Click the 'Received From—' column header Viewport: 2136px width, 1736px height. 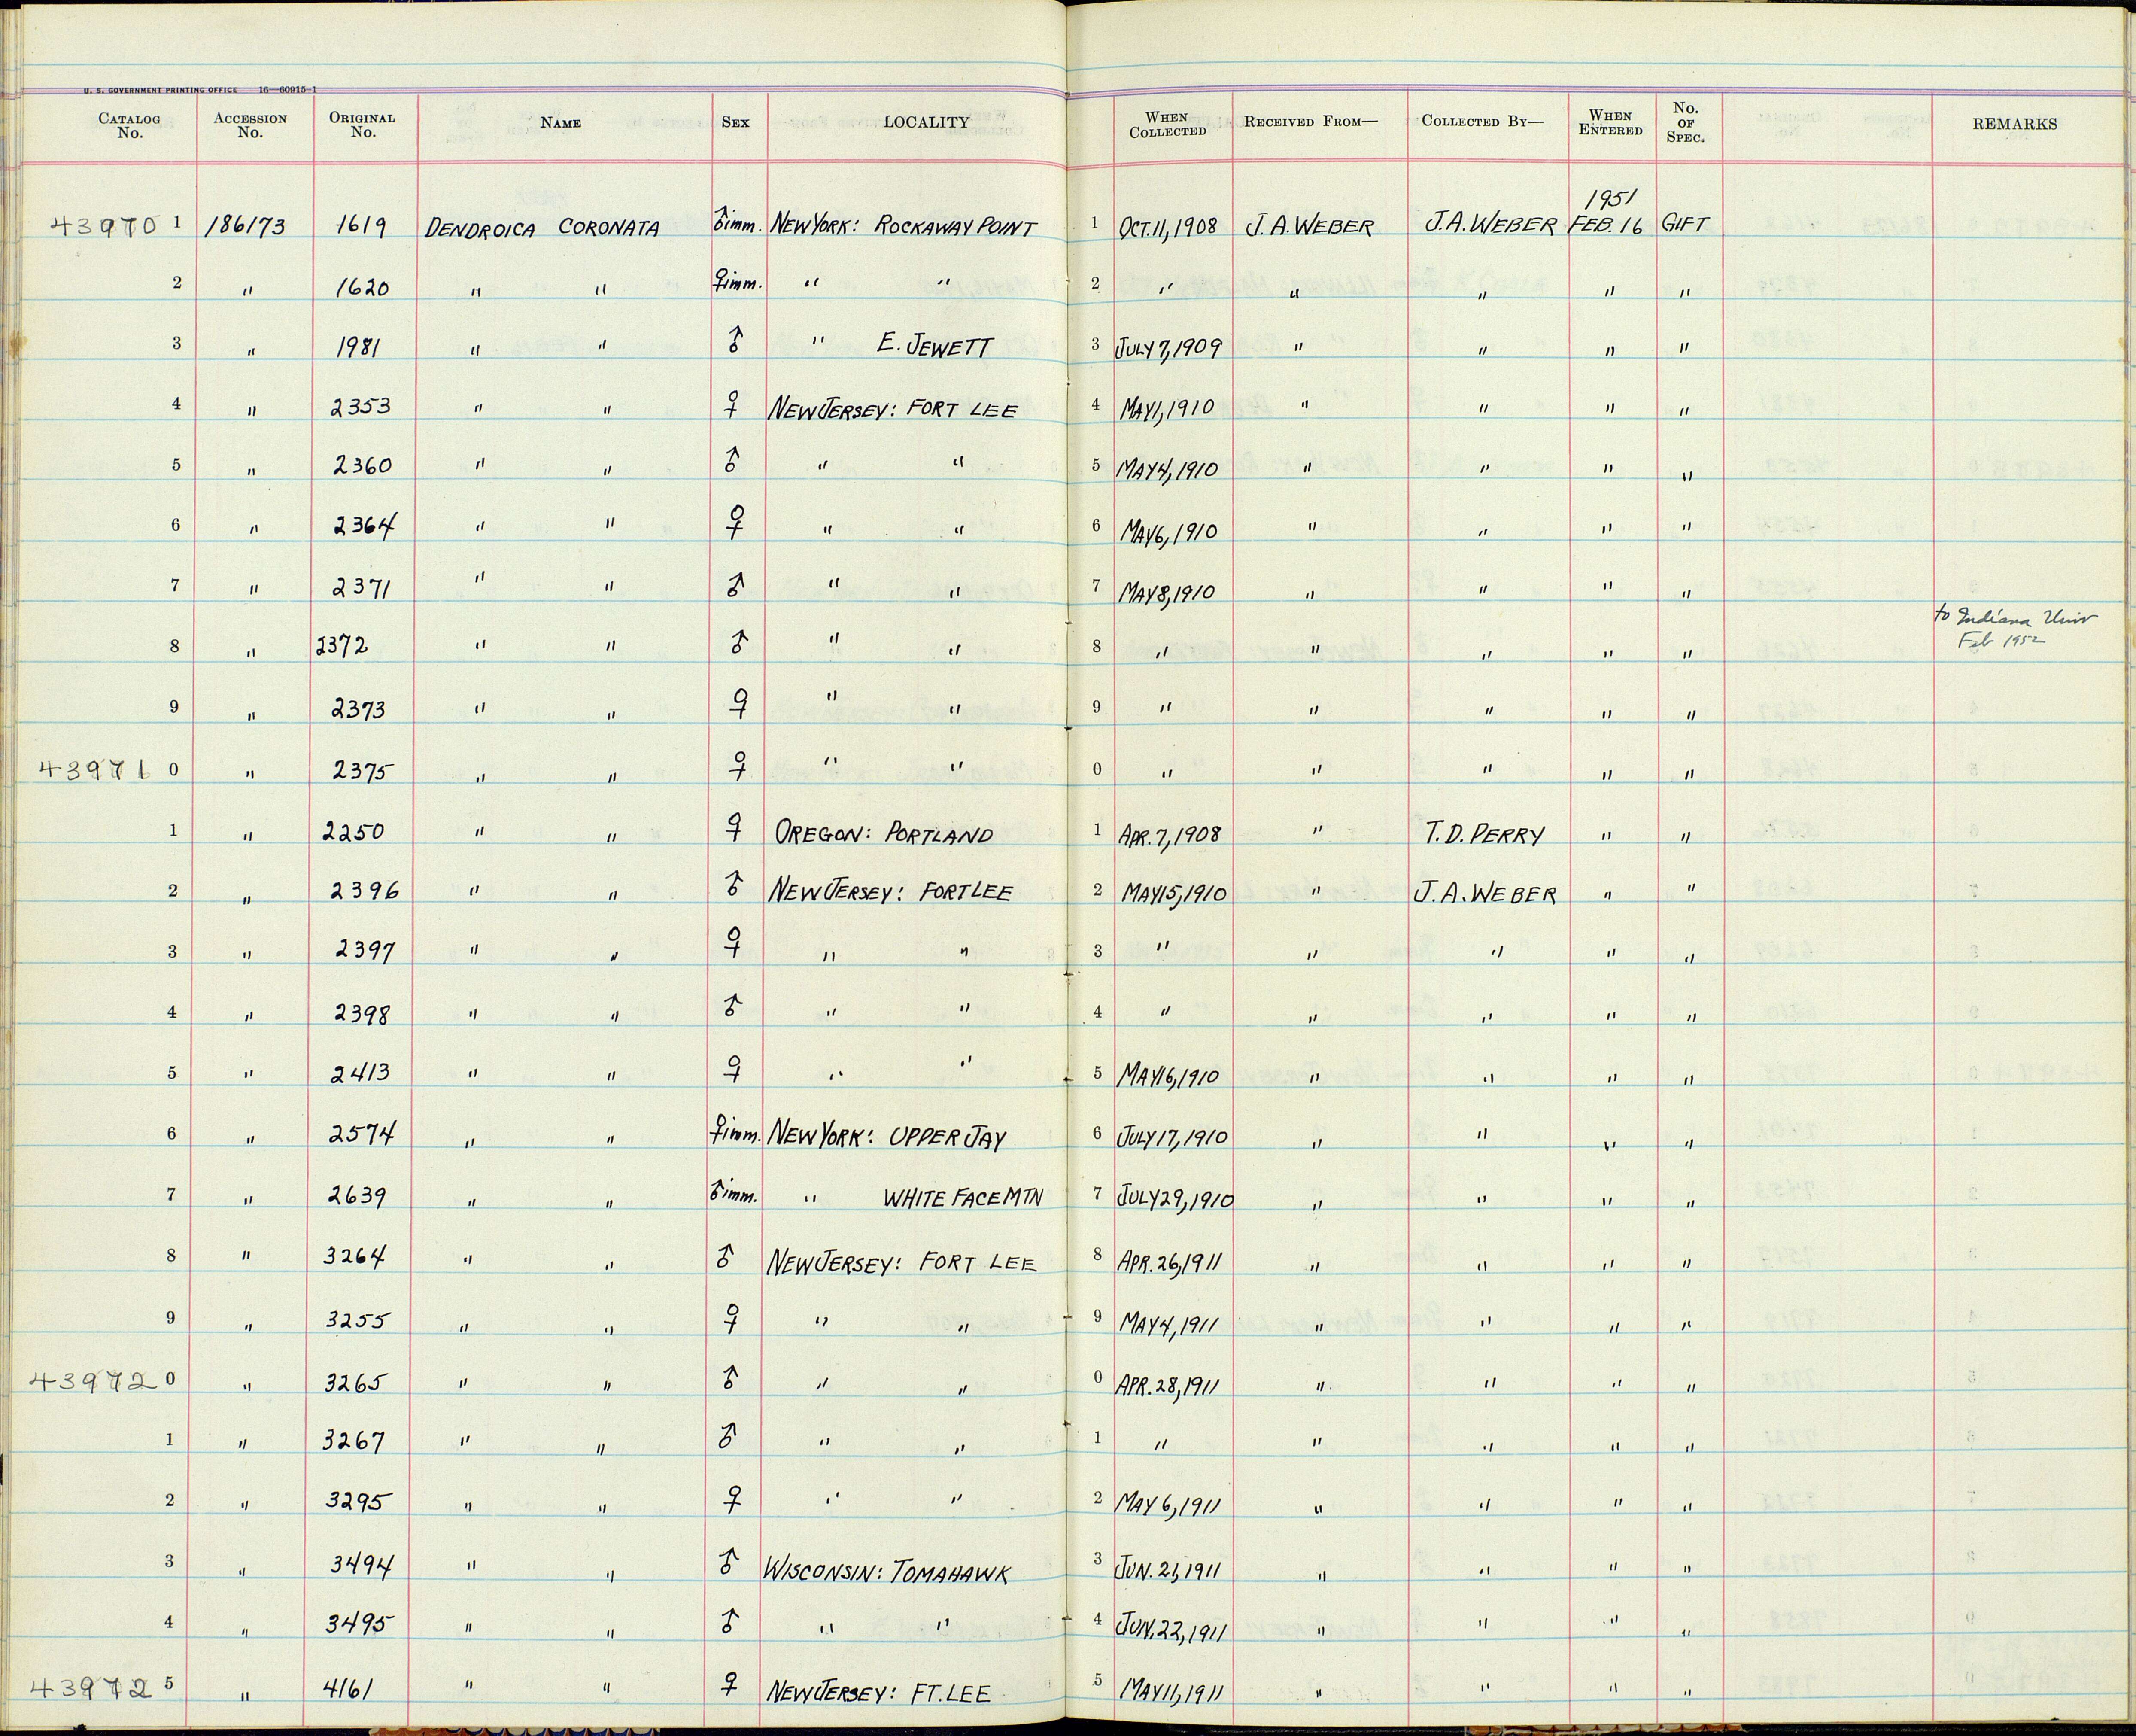pyautogui.click(x=1311, y=122)
